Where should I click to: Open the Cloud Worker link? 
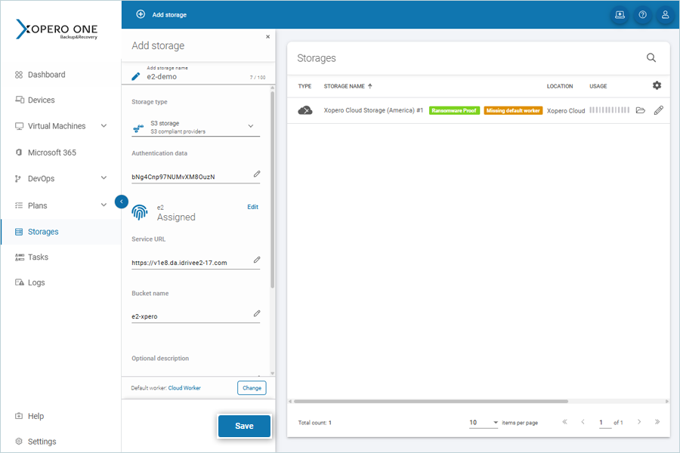tap(184, 388)
